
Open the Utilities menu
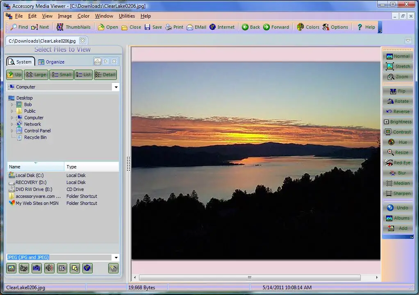(127, 16)
